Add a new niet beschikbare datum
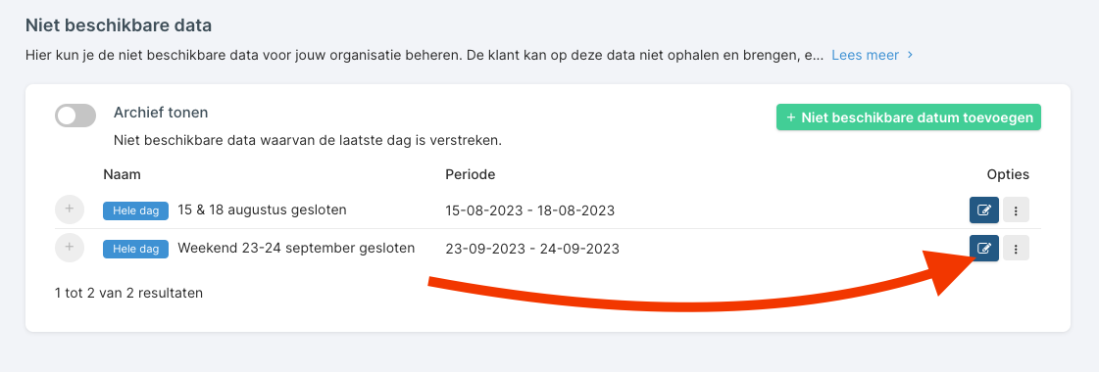 (909, 117)
